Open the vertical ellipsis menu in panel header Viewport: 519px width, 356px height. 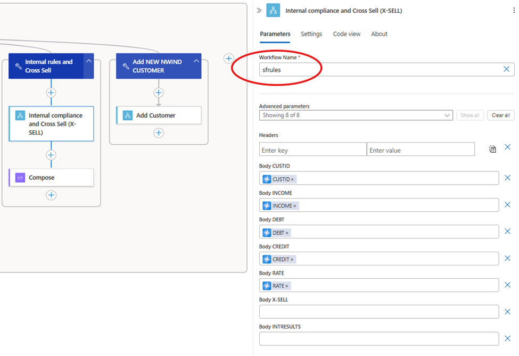click(514, 11)
